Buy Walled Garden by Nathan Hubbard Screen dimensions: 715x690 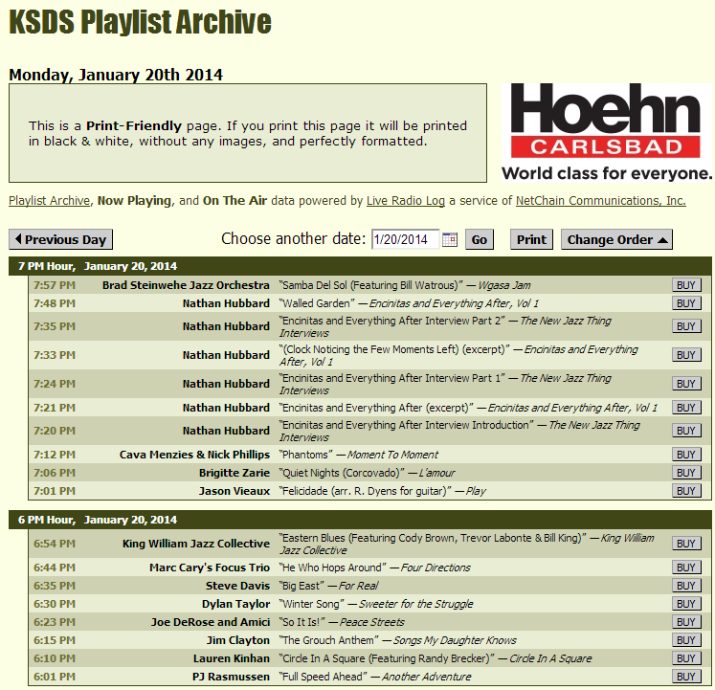point(686,303)
